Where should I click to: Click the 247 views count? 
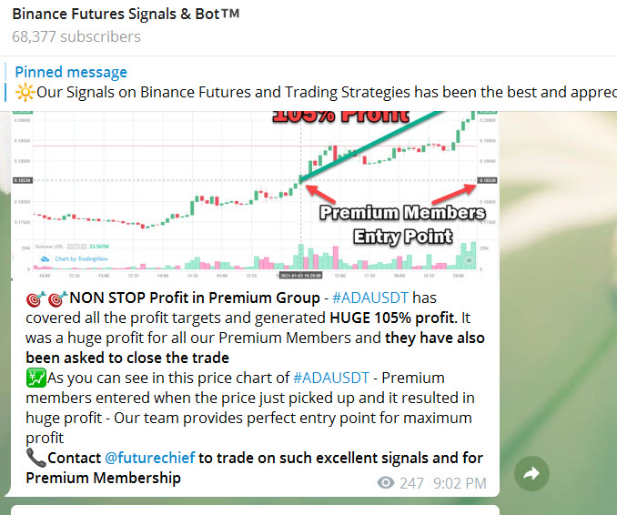pyautogui.click(x=411, y=483)
